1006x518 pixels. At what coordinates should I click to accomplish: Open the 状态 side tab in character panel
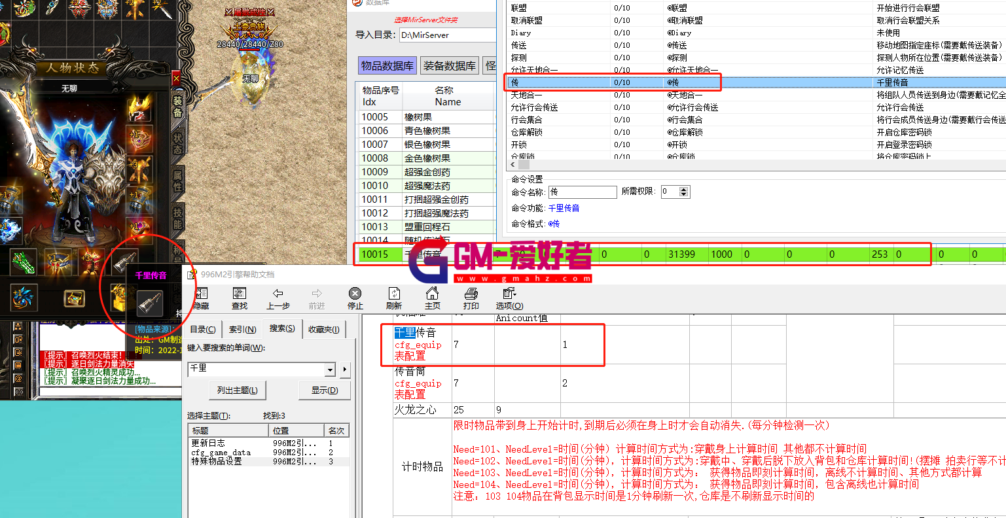[177, 144]
